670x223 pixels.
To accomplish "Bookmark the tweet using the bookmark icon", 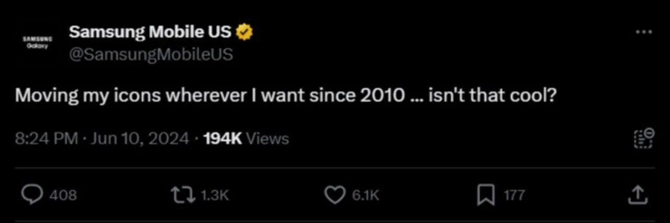I will click(x=486, y=195).
